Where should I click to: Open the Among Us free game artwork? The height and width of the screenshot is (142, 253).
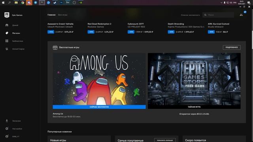pos(99,79)
